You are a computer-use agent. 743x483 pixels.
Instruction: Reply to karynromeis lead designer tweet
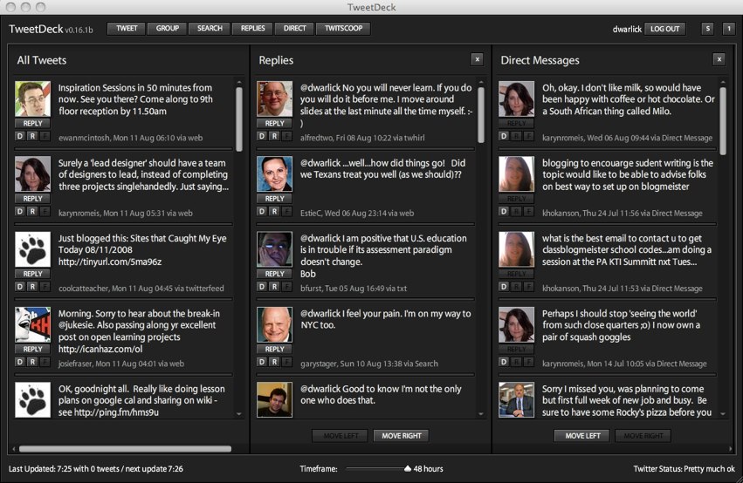tap(32, 199)
